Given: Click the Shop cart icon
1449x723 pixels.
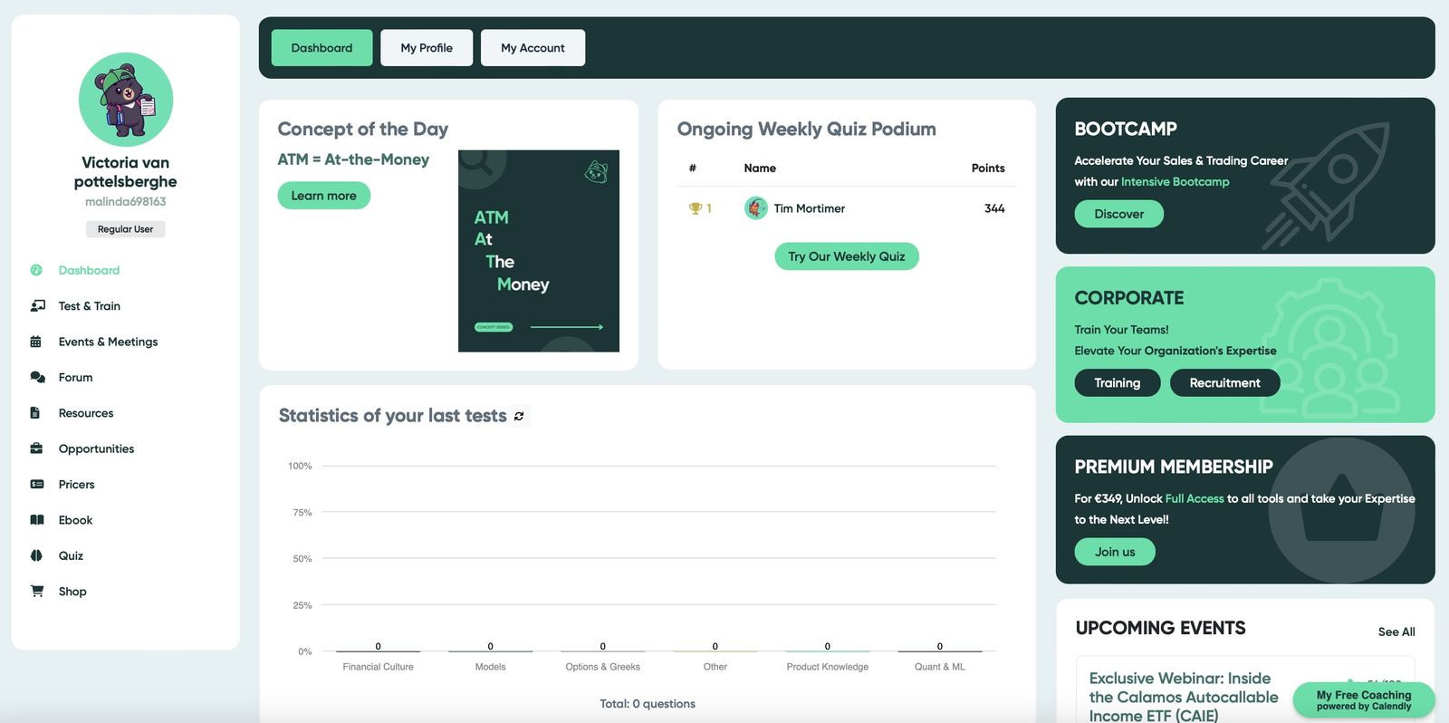Looking at the screenshot, I should click(x=37, y=591).
